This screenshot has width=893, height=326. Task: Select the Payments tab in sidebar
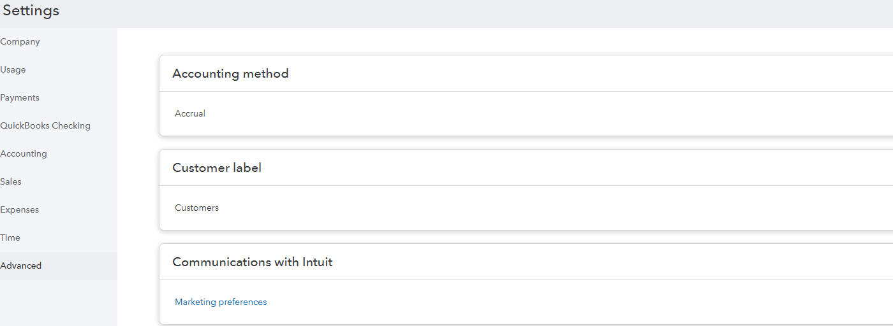point(20,98)
